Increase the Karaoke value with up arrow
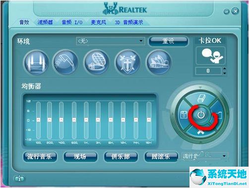Viewport: 249px width, 188px height. pyautogui.click(x=225, y=68)
